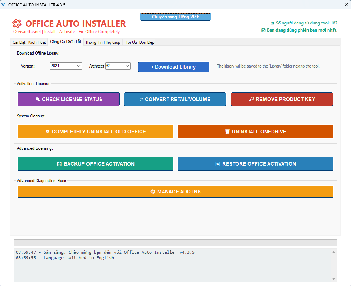Click the Office Auto Installer logo icon
This screenshot has width=351, height=286.
coord(17,23)
